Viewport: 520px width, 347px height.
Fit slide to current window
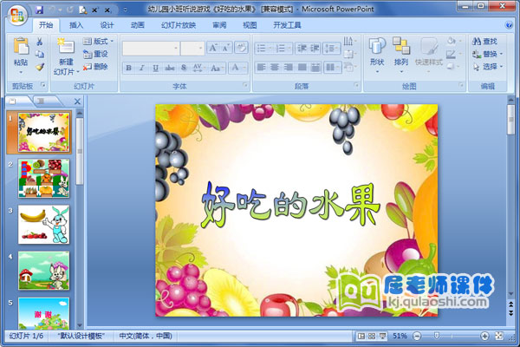[x=499, y=337]
